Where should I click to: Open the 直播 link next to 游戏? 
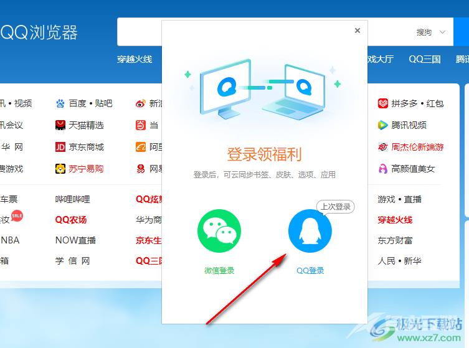(413, 199)
